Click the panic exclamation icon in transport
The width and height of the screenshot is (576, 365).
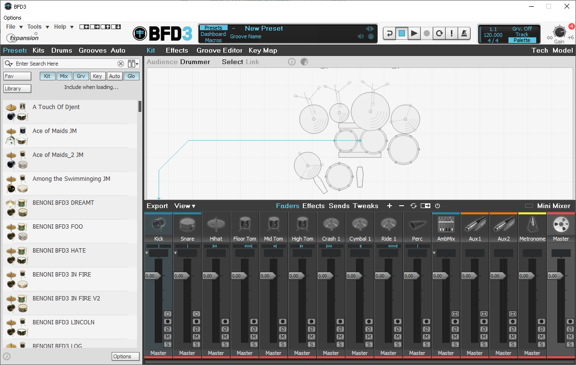coord(451,33)
